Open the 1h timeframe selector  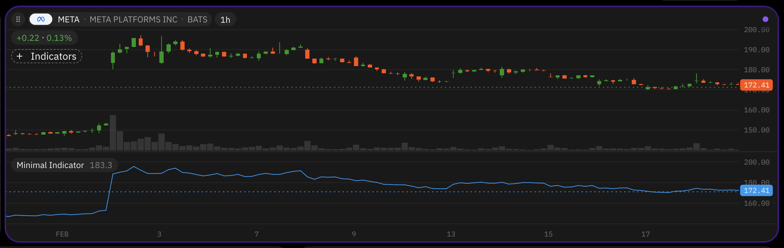[x=225, y=20]
